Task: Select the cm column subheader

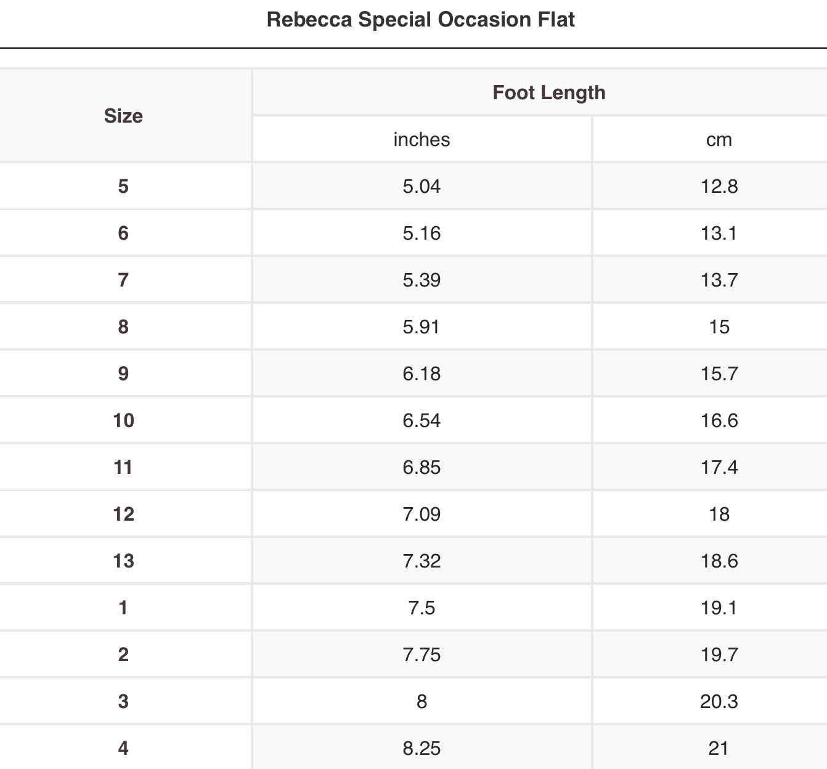Action: [x=719, y=139]
